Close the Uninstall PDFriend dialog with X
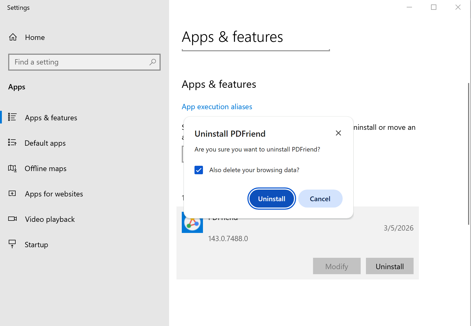471x326 pixels. [338, 133]
